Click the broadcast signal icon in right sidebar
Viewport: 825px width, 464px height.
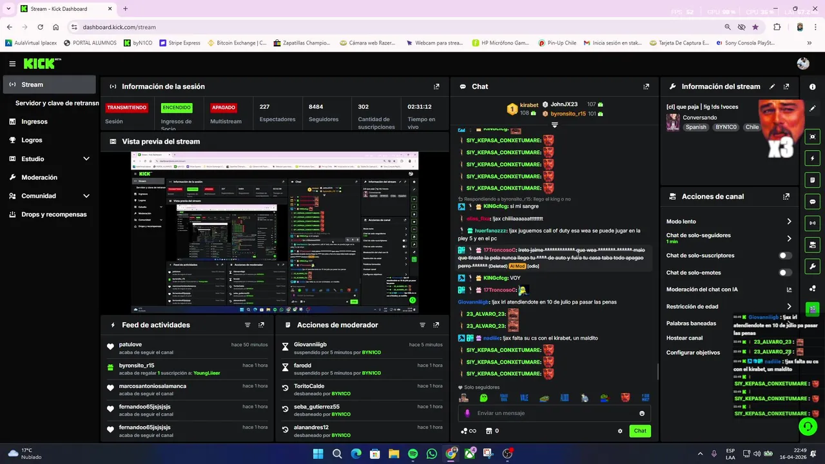pos(812,223)
